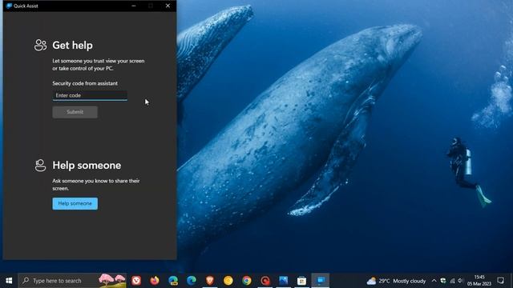Click the Help someone heading text

(87, 166)
